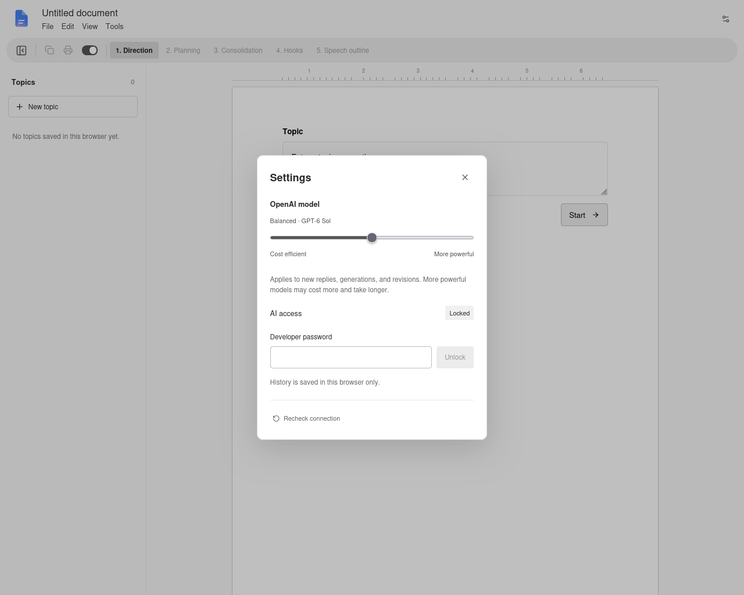This screenshot has height=595, width=744.
Task: Click the New topic button
Action: [73, 107]
